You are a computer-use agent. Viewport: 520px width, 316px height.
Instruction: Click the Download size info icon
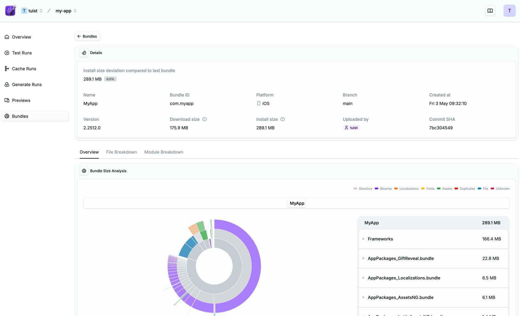click(204, 119)
